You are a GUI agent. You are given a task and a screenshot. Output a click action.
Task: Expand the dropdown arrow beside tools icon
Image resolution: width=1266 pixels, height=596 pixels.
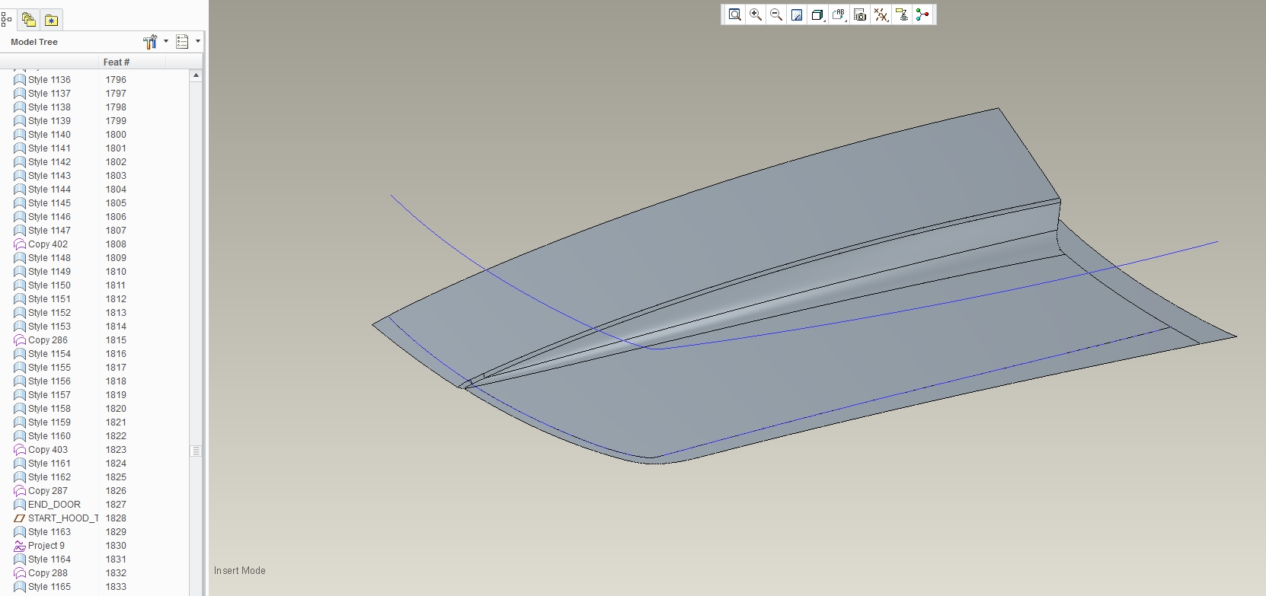coord(166,42)
